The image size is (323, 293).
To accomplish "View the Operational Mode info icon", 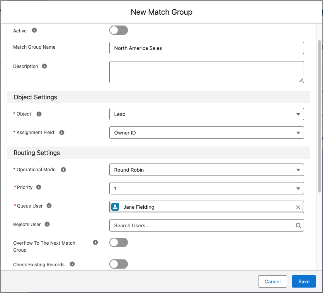I will (x=63, y=170).
